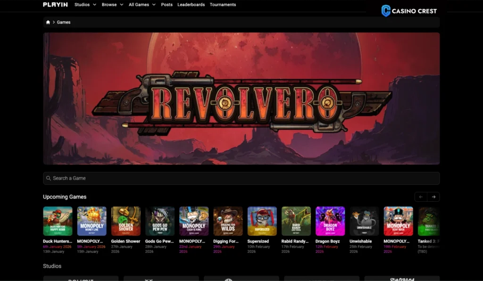Expand the Browse dropdown menu
The width and height of the screenshot is (483, 281).
click(112, 5)
